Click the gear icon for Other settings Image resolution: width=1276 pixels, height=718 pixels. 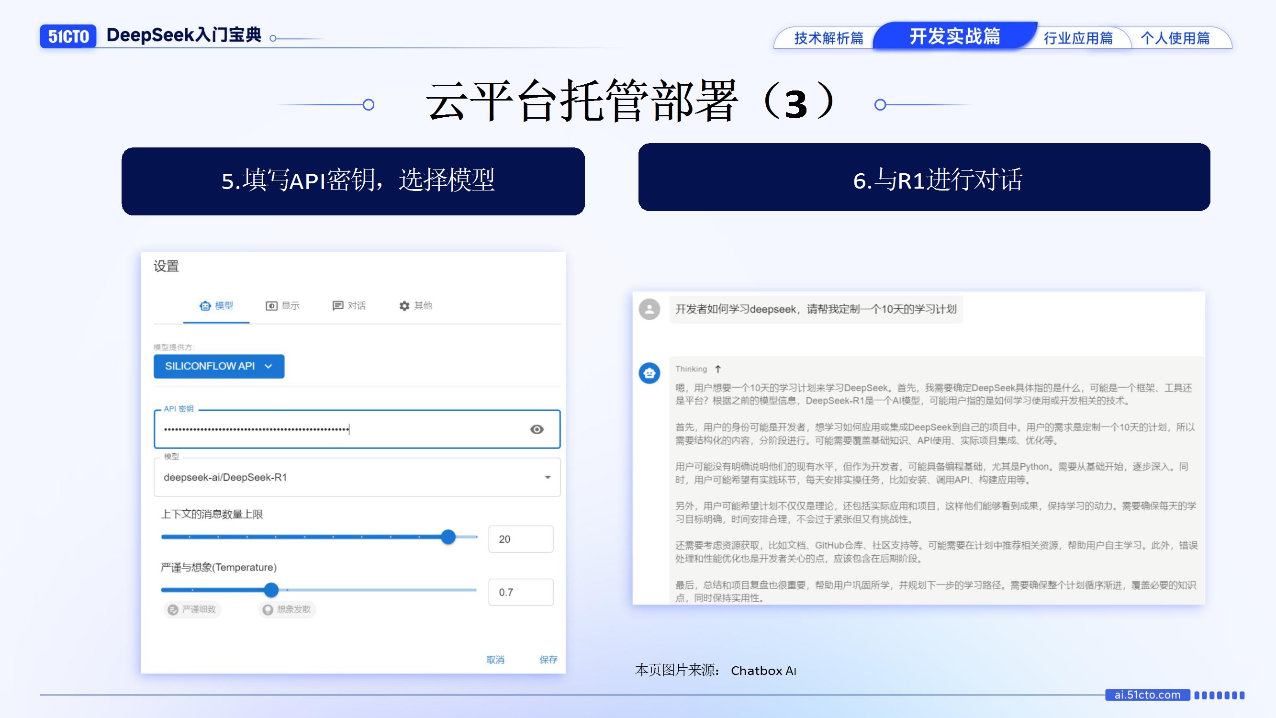[404, 306]
